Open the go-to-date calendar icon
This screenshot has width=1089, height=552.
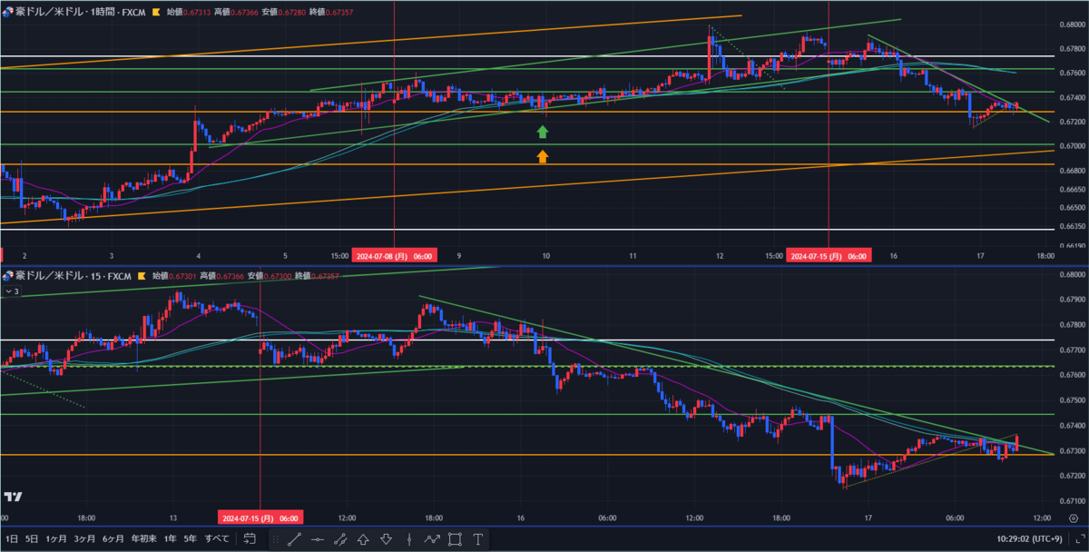click(x=250, y=538)
